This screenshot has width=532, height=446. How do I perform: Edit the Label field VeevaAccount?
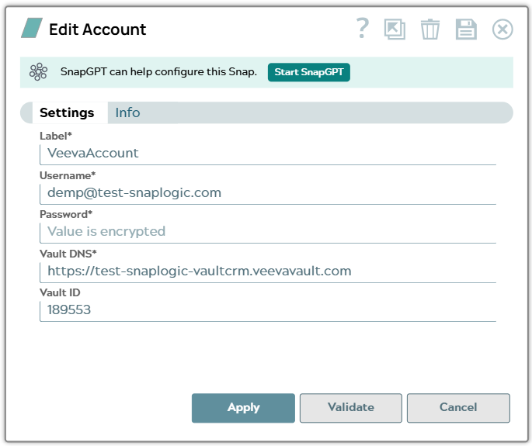click(268, 154)
